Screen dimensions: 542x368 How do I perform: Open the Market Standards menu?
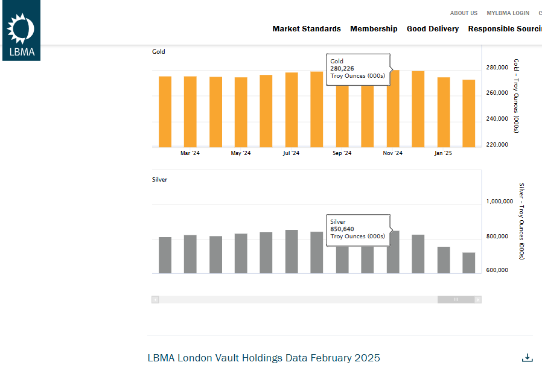click(x=307, y=29)
